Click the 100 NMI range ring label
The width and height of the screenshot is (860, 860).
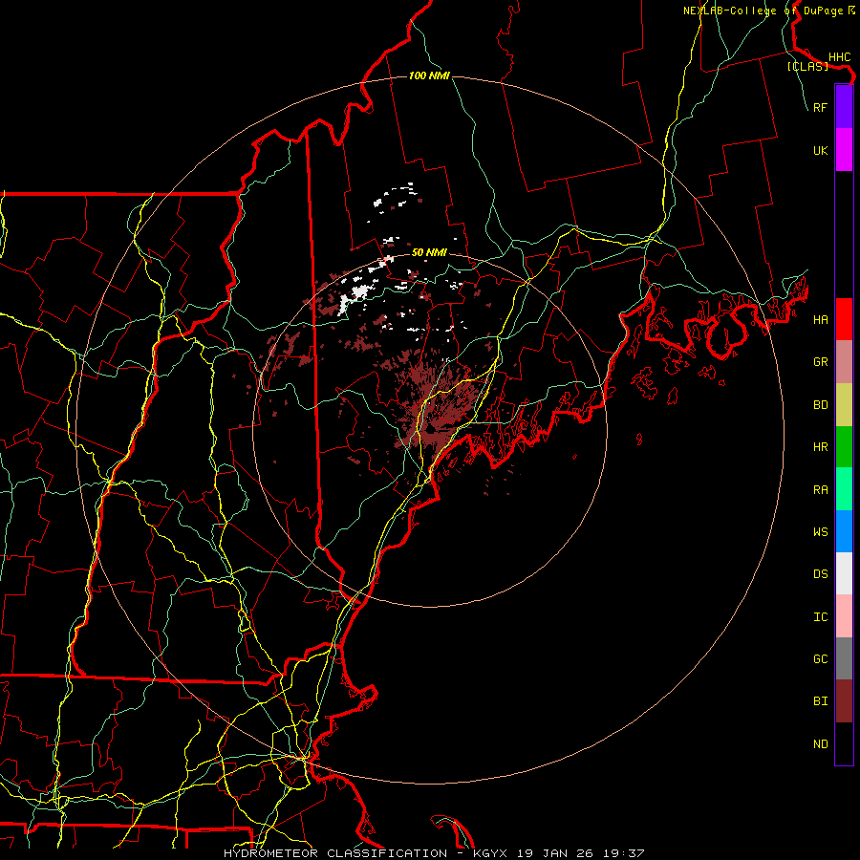point(429,75)
